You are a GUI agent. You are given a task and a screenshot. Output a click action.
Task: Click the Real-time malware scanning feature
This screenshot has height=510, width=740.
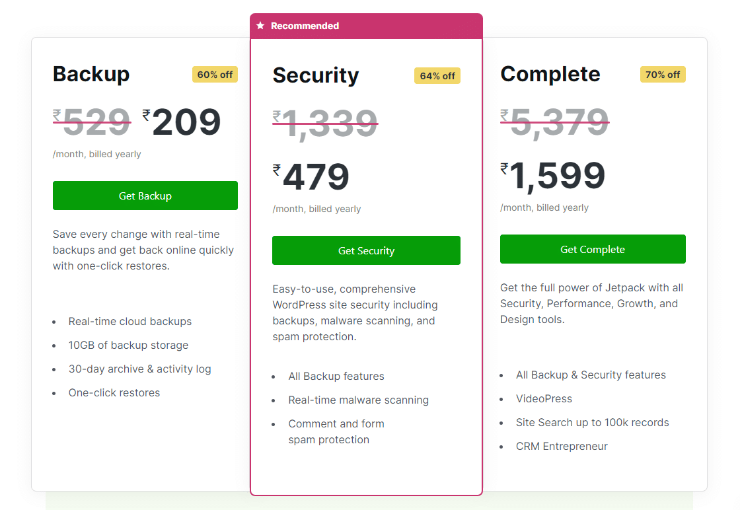click(x=358, y=400)
